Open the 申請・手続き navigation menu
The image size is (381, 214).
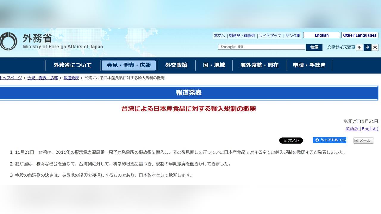(x=309, y=65)
